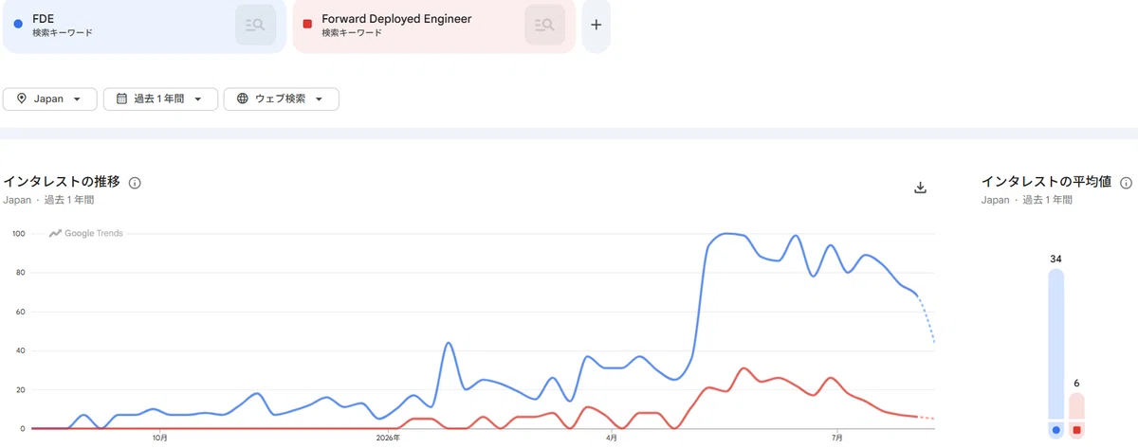
Task: Click the Google Trends logo on chart
Action: 86,233
